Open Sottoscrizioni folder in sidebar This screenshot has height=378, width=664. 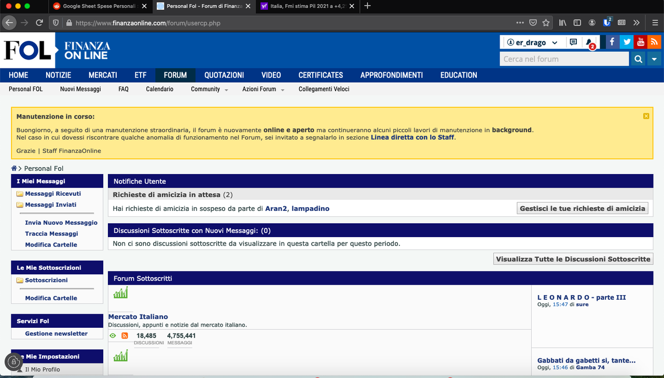click(x=46, y=280)
